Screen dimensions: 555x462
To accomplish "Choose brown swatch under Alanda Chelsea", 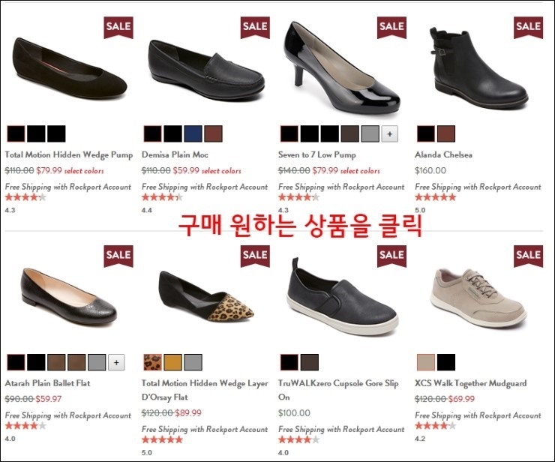I will (x=446, y=133).
